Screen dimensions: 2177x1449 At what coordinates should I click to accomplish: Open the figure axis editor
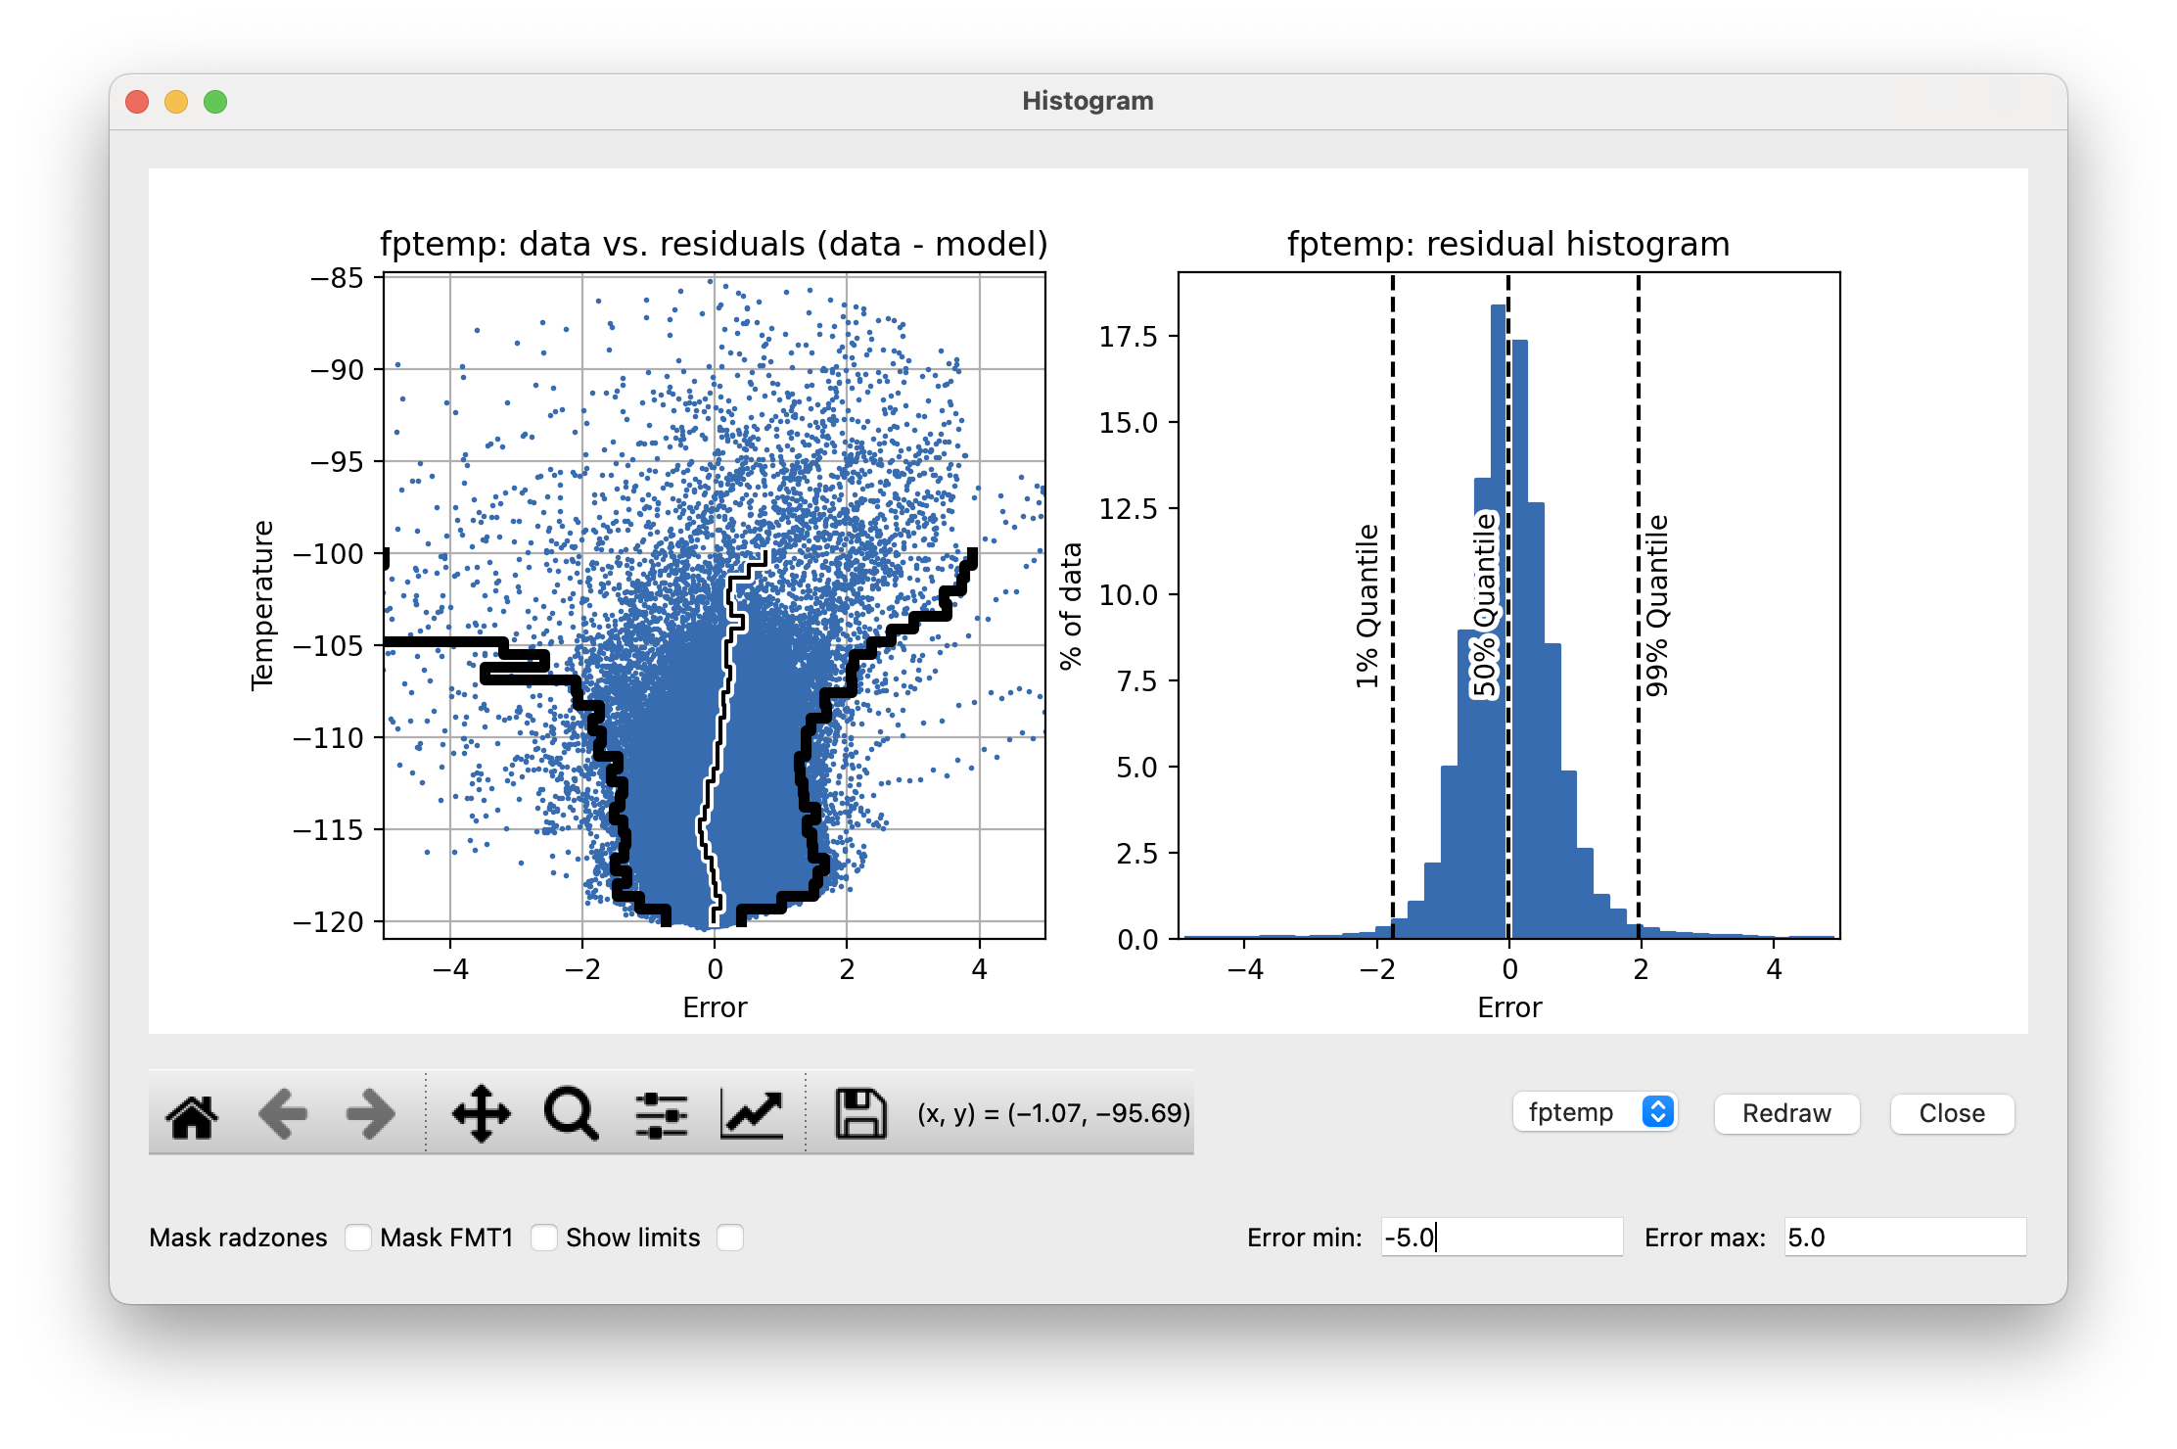(750, 1113)
